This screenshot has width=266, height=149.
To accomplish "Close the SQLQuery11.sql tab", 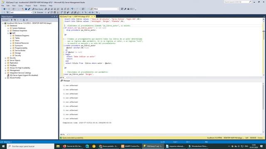I will click(94, 17).
